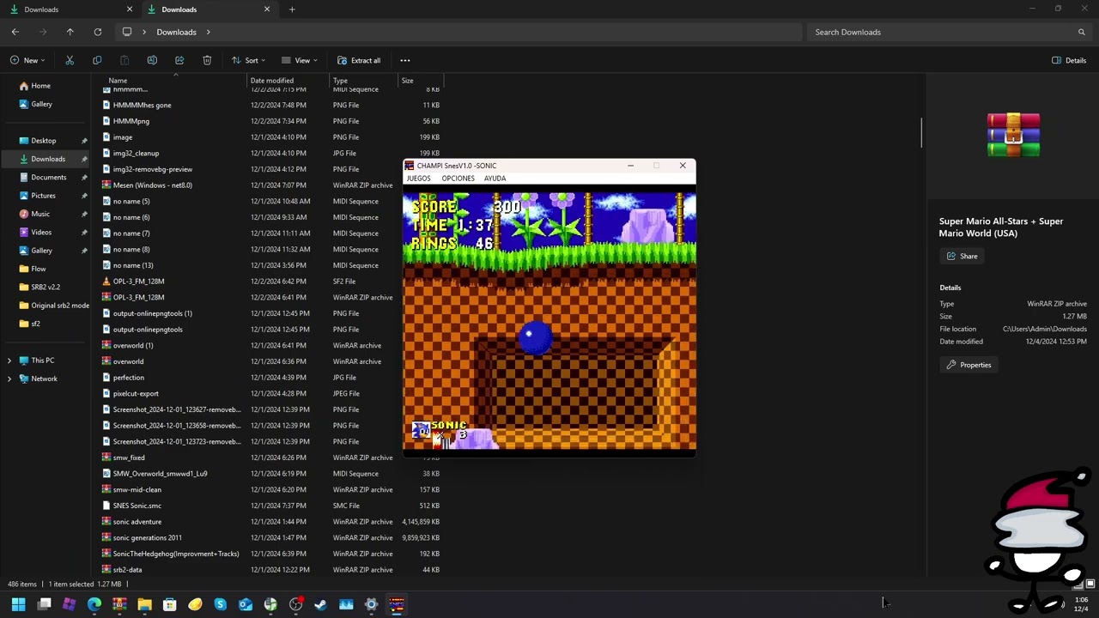Click the Share arrow icon in toolbar
The image size is (1099, 618).
click(x=179, y=60)
